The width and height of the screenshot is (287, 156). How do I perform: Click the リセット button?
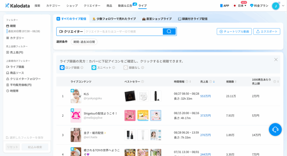pos(13,147)
